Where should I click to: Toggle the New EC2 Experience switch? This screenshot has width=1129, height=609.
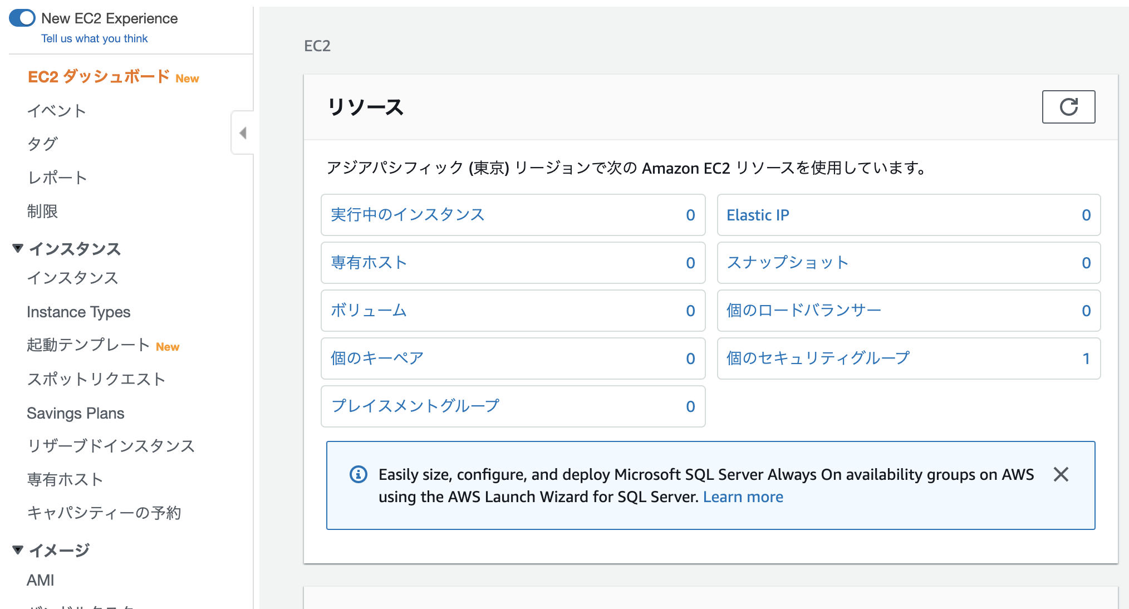pos(22,18)
